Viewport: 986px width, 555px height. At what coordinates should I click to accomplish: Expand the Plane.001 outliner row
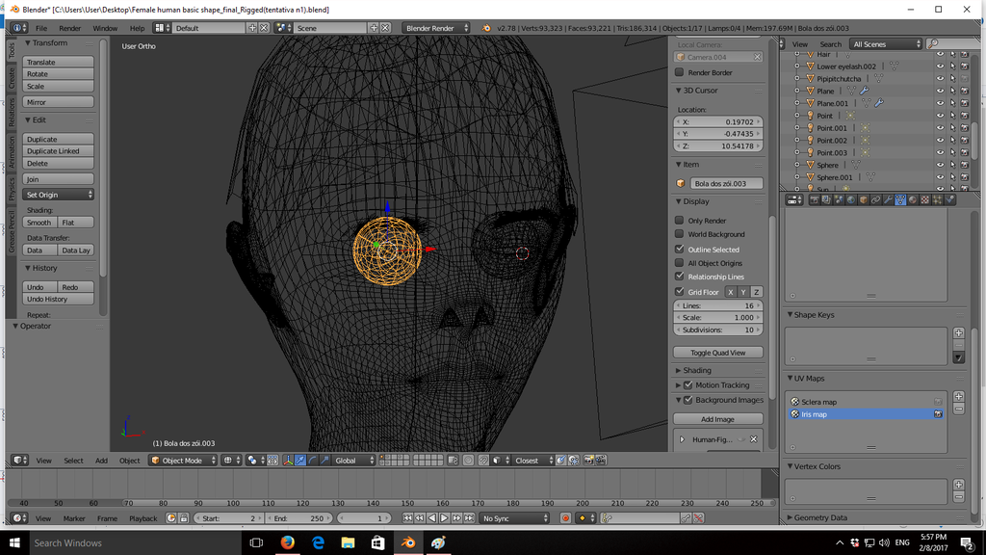pyautogui.click(x=797, y=103)
